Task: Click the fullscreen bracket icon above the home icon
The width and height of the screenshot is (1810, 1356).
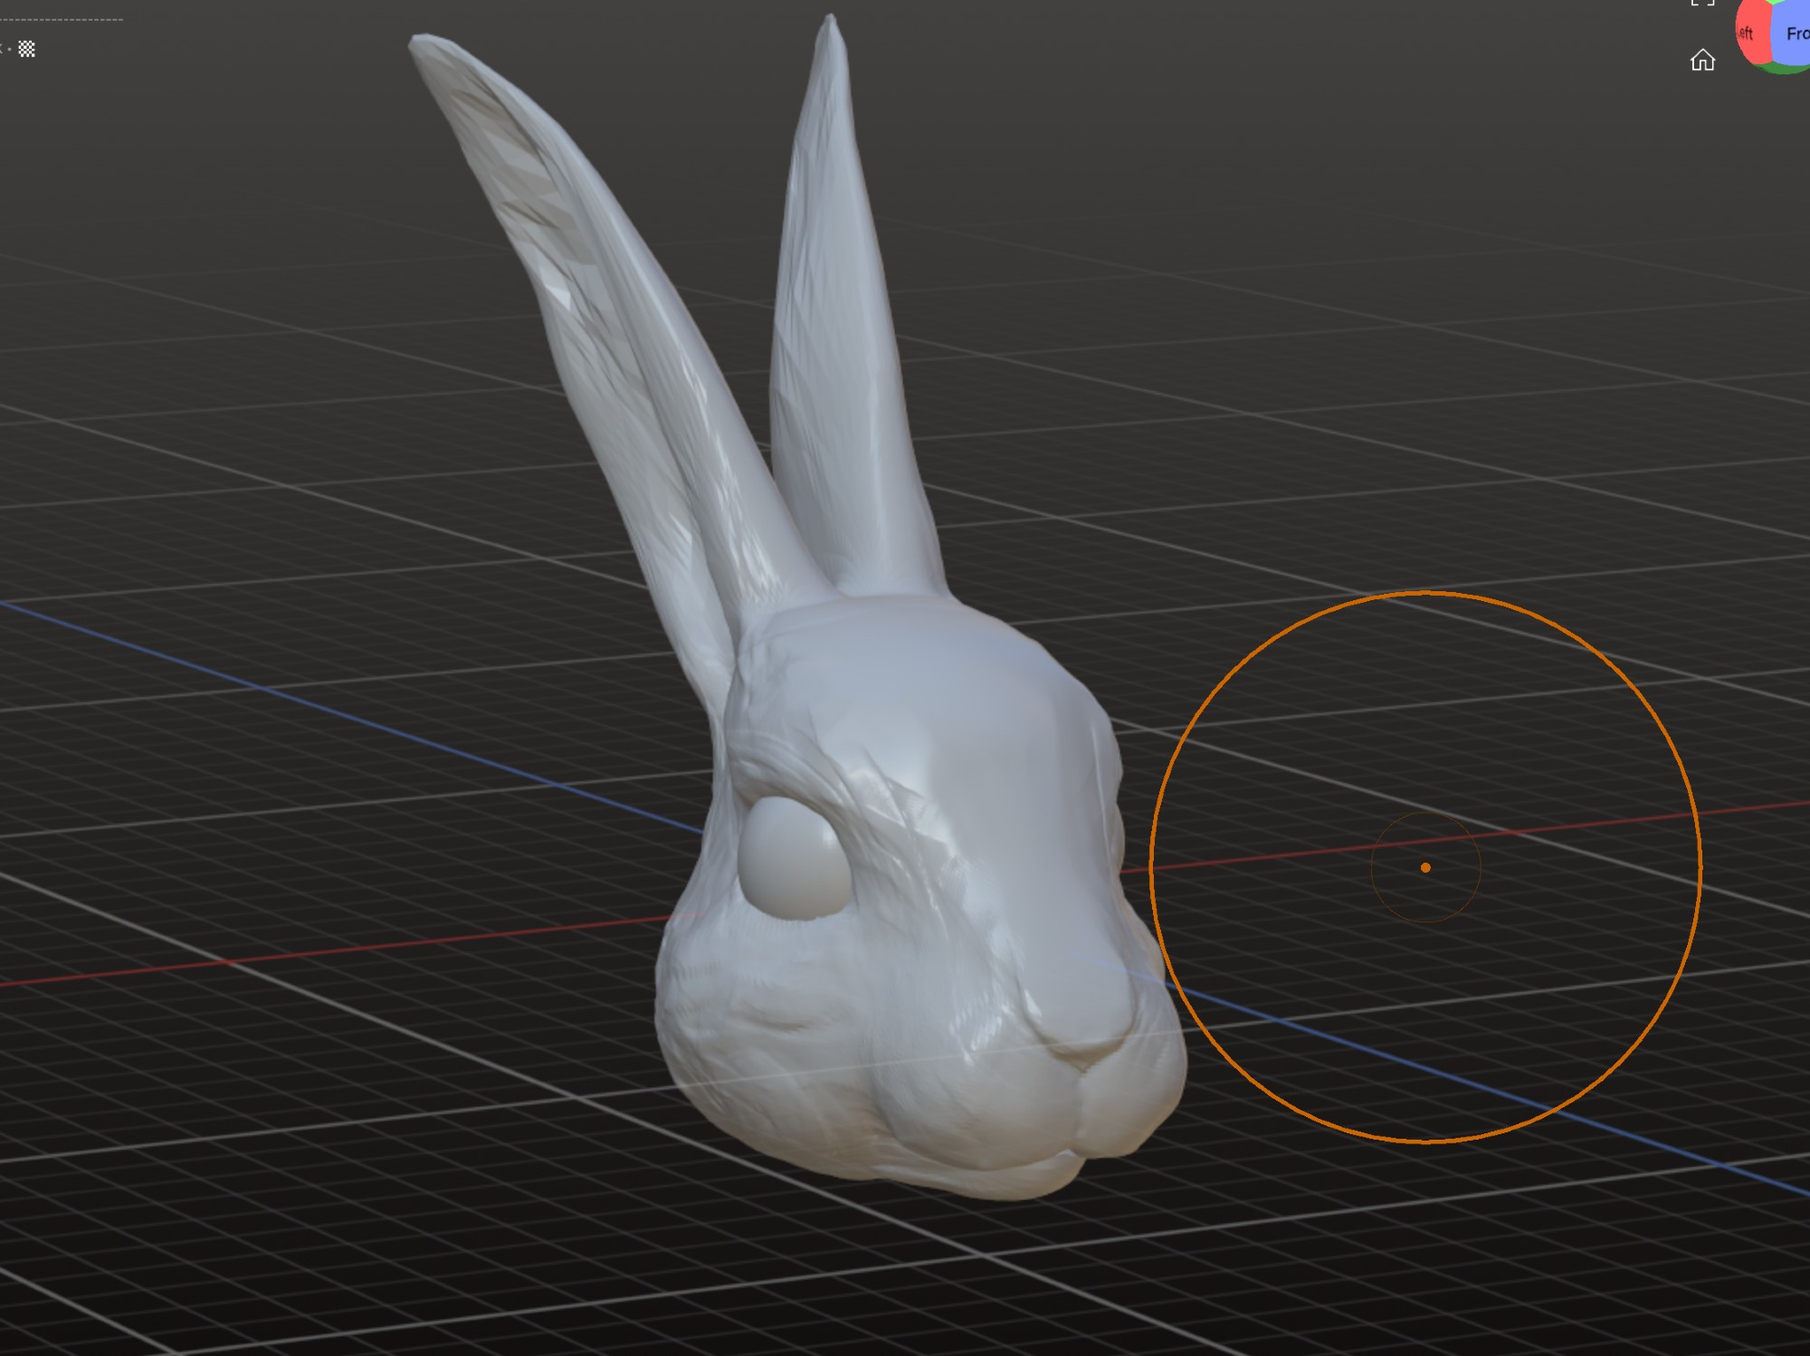Action: (x=1702, y=3)
